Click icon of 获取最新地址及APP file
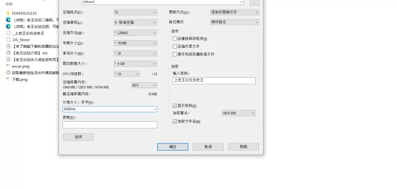The image size is (397, 189). point(8,73)
